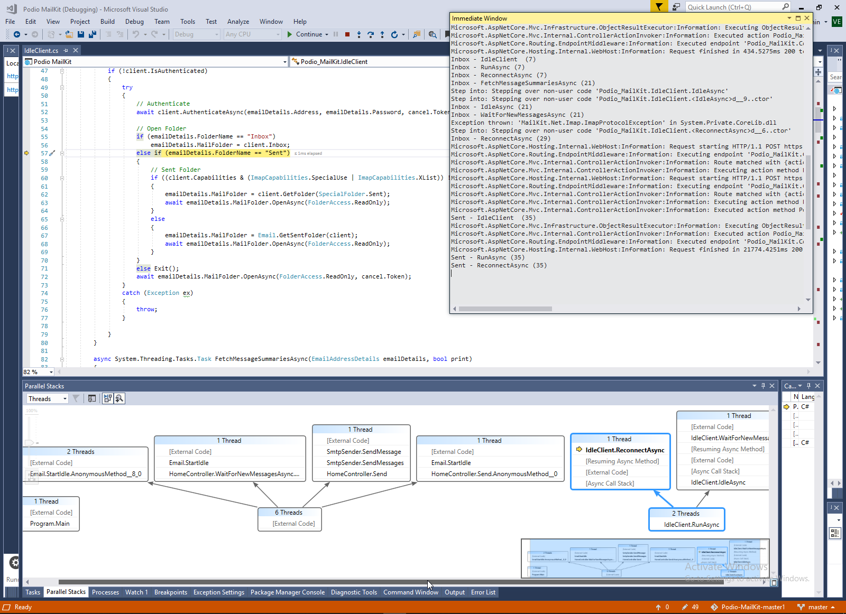846x614 pixels.
Task: Collapse the code region at line 57
Action: (x=62, y=153)
